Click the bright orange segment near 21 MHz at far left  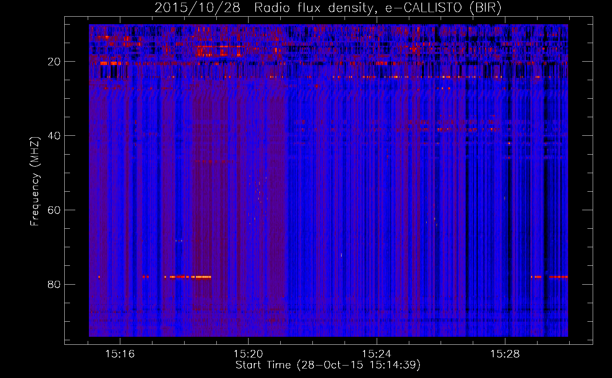(110, 64)
